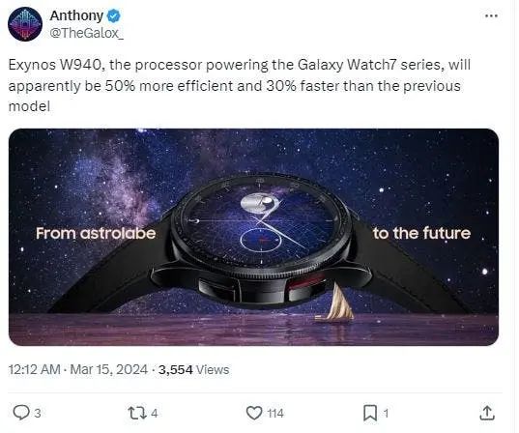
Task: Click the share upload icon
Action: coord(487,413)
